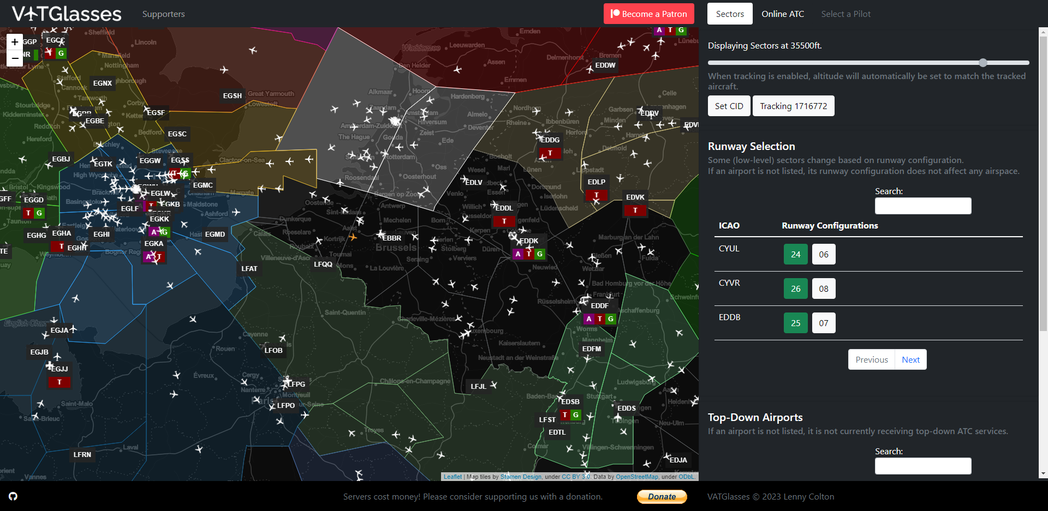Click the Runway Selection search field
Viewport: 1048px width, 511px height.
coord(922,206)
